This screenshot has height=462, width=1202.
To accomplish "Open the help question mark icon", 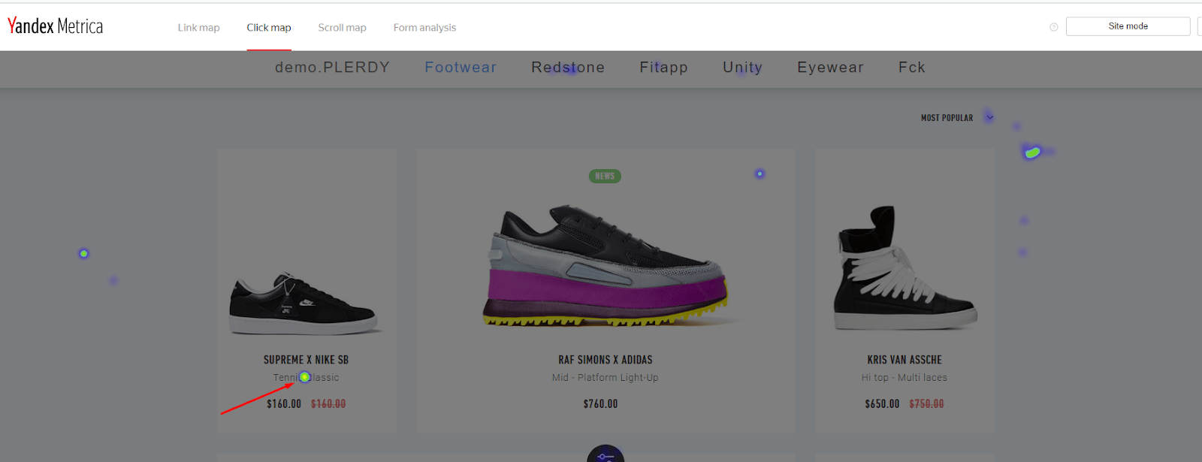I will tap(1053, 27).
